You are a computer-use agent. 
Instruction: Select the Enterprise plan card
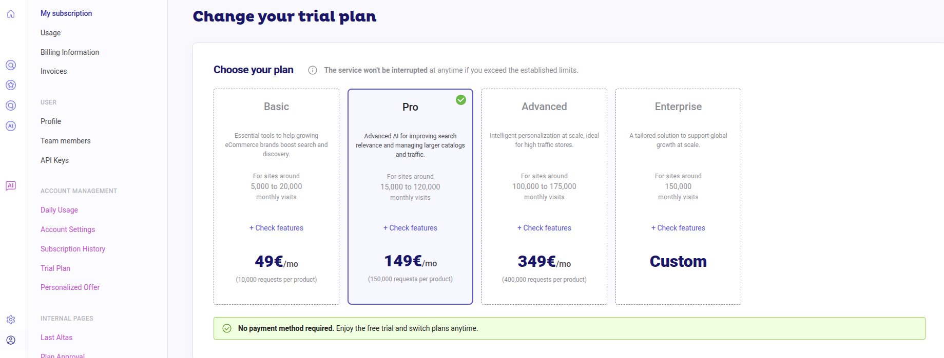pos(678,154)
